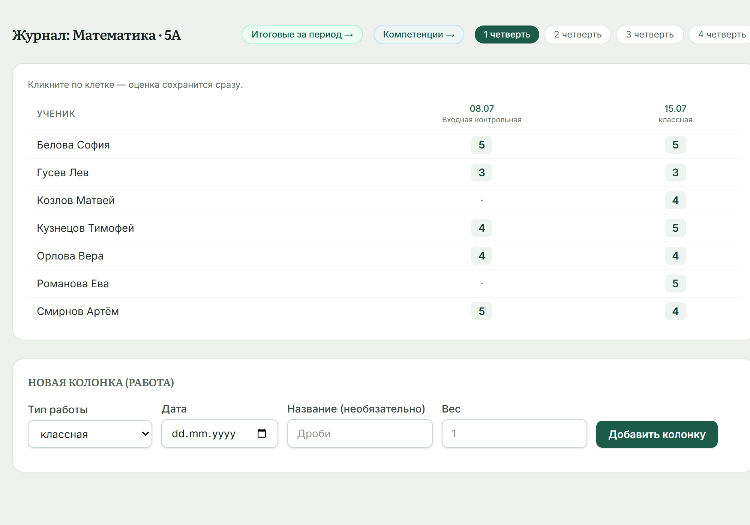750x525 pixels.
Task: Focus the Название field with Дроби placeholder
Action: 360,433
